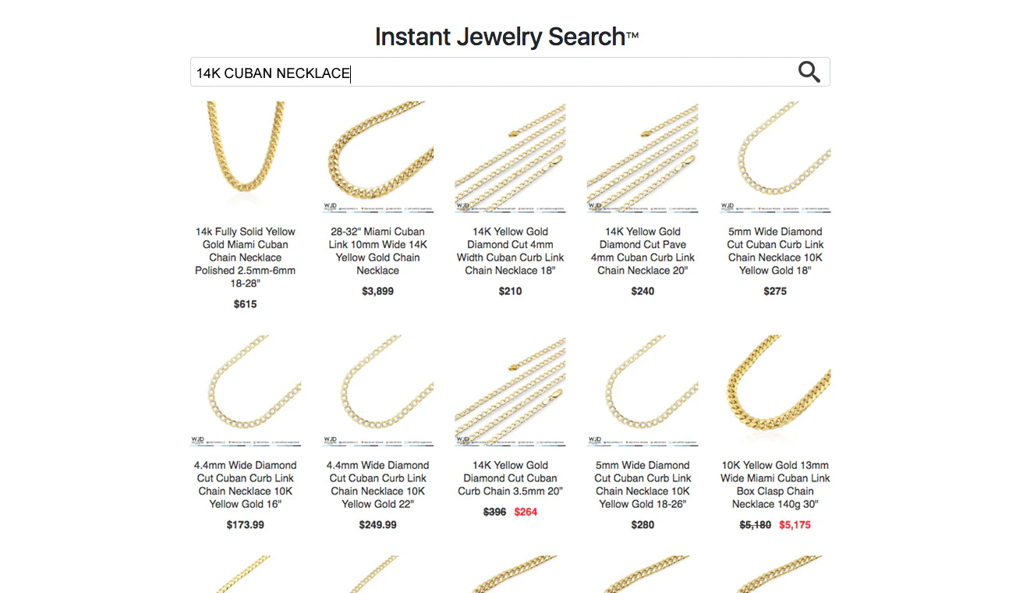Click inside the jewelry search input field

point(468,73)
